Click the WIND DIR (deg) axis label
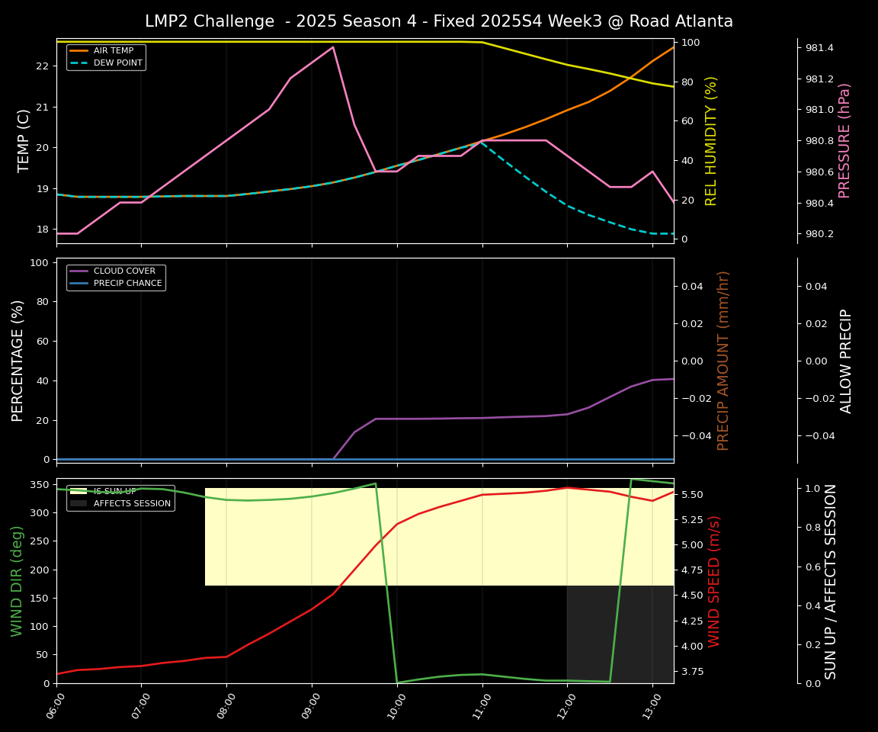 [17, 581]
